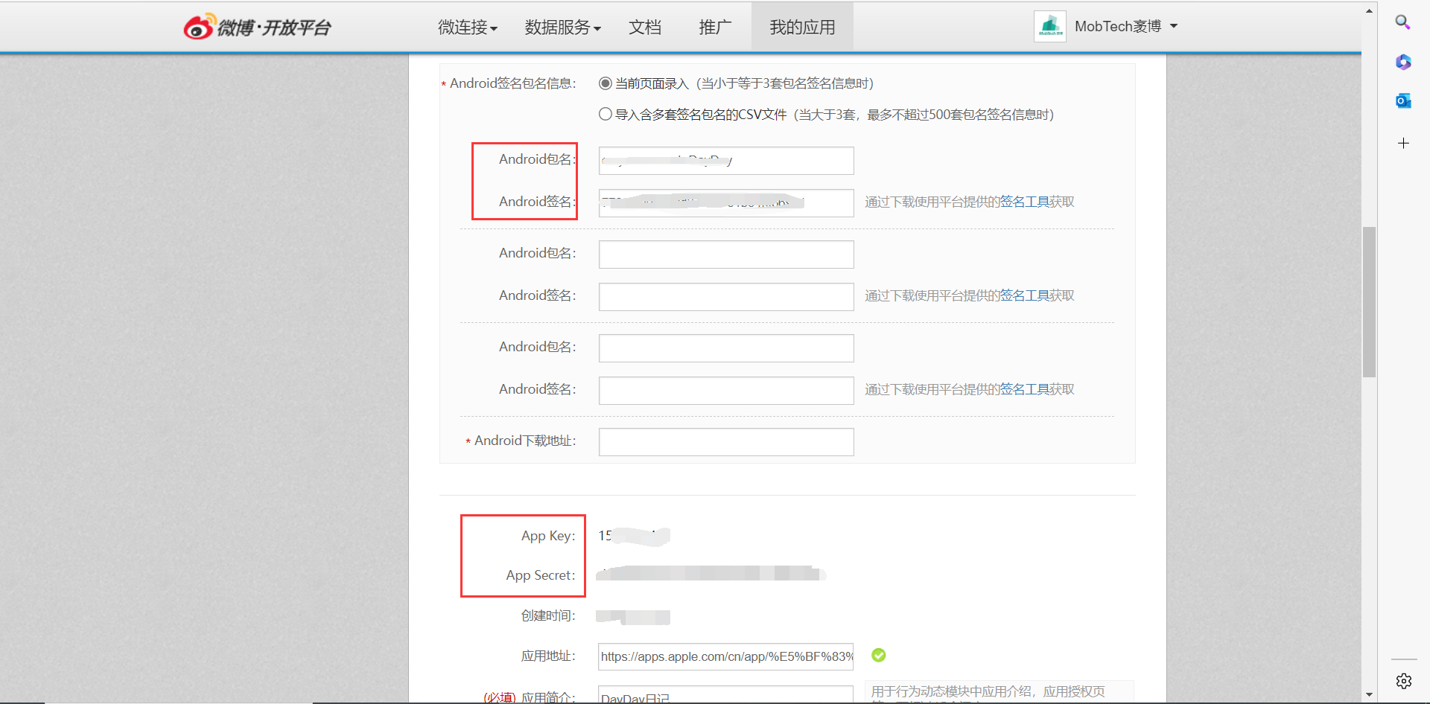Click the page vertical scrollbar thumb

click(1369, 302)
